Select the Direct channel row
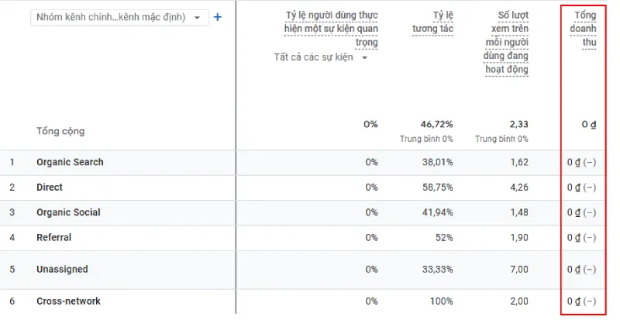Viewport: 620px width, 320px height. click(50, 188)
